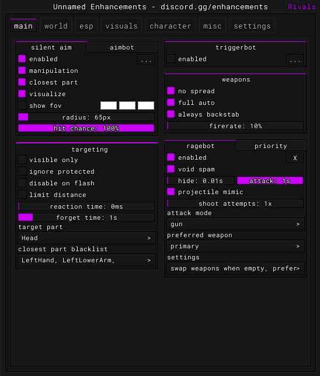Open the attack mode gun dropdown

point(236,224)
